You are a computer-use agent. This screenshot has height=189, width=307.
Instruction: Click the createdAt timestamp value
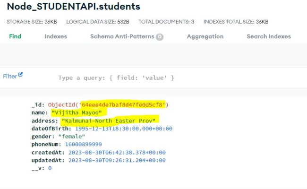(117, 152)
